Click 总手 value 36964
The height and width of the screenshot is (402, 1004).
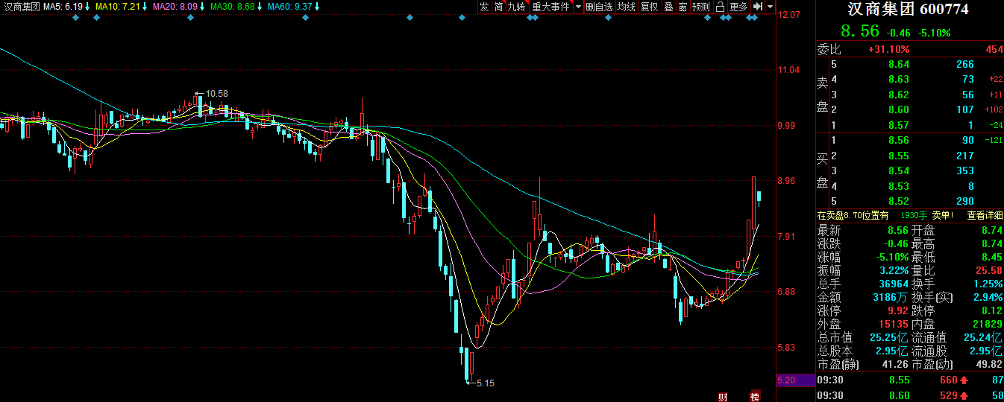(892, 284)
